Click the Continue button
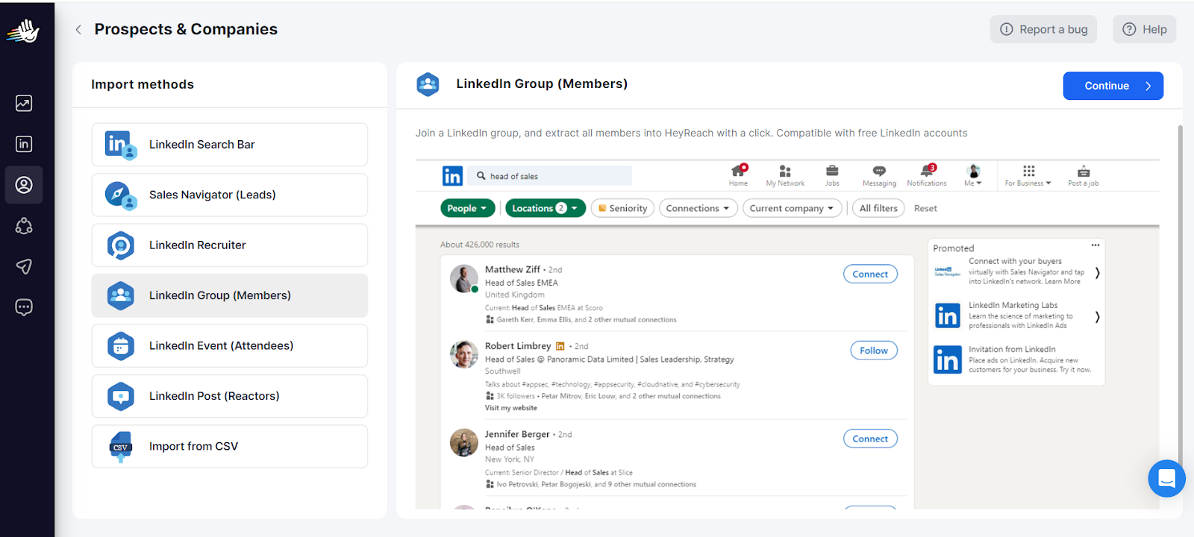1194x537 pixels. point(1113,86)
